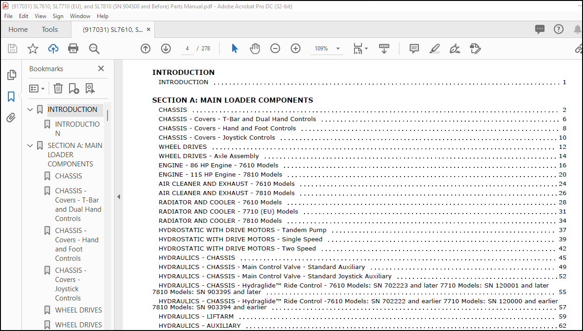The width and height of the screenshot is (583, 331).
Task: Open the Stamp tool
Action: click(x=475, y=49)
